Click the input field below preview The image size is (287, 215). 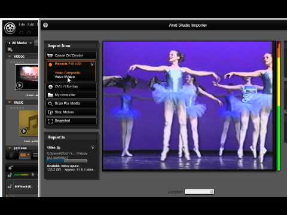click(199, 192)
